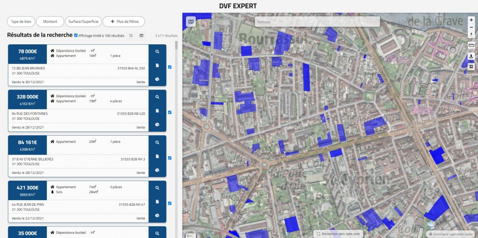This screenshot has height=238, width=478.
Task: Click address 37 B AV ETIENNE BILLIERES
Action: 33,159
